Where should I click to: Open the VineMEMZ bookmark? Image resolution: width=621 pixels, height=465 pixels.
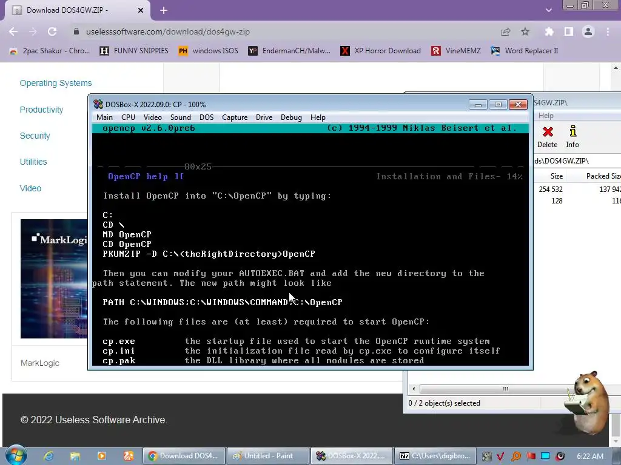(456, 51)
